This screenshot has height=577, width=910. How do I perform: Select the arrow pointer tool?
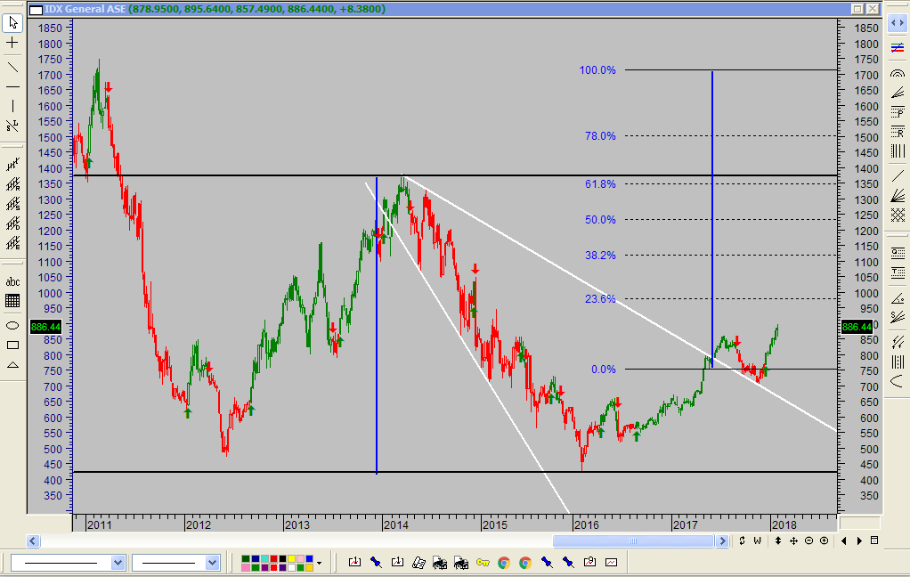(12, 22)
